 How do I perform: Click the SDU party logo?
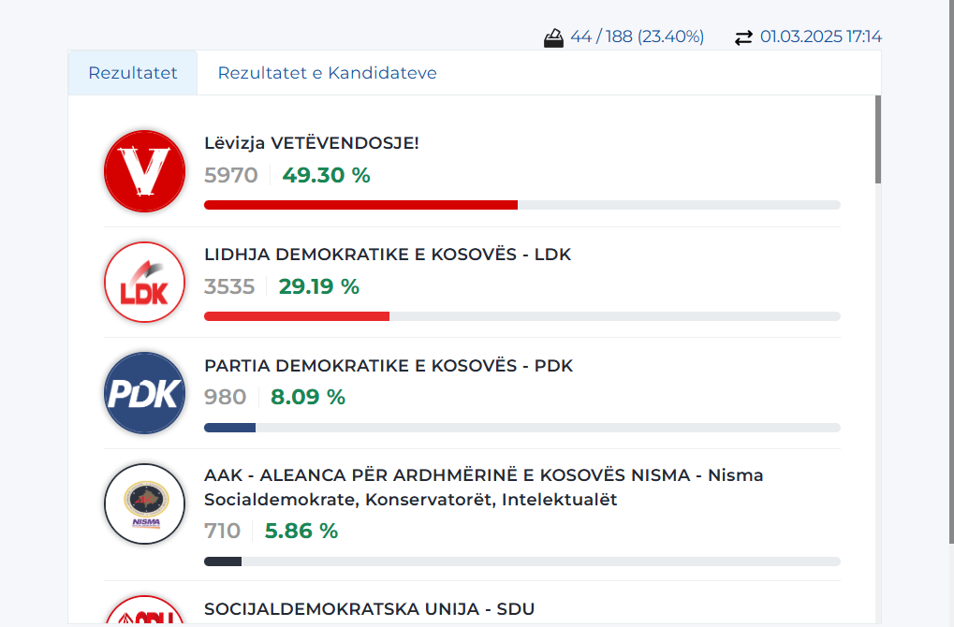(x=145, y=609)
